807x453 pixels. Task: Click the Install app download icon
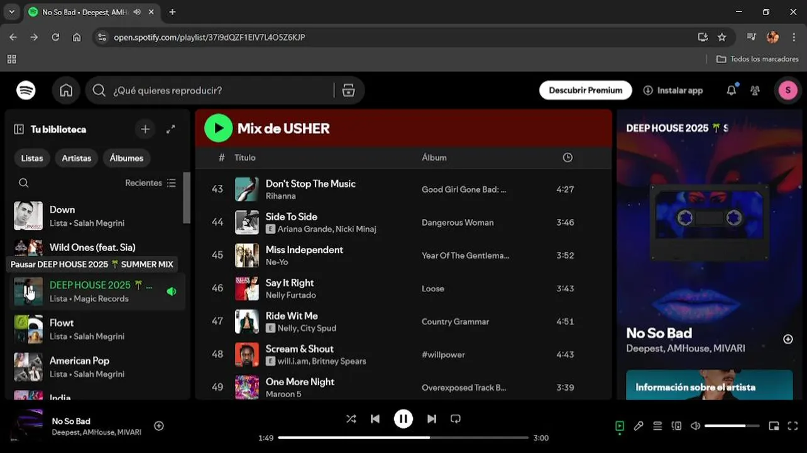pyautogui.click(x=648, y=90)
